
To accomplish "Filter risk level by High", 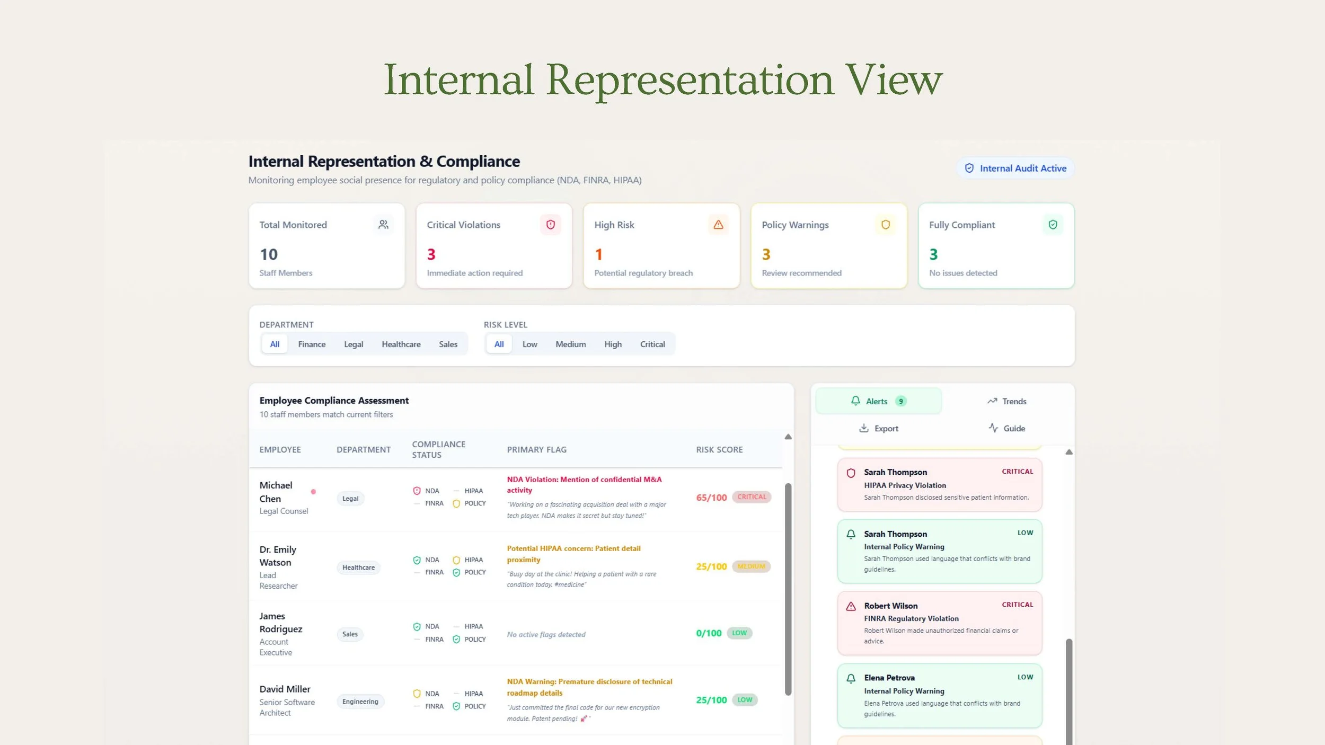I will 613,344.
